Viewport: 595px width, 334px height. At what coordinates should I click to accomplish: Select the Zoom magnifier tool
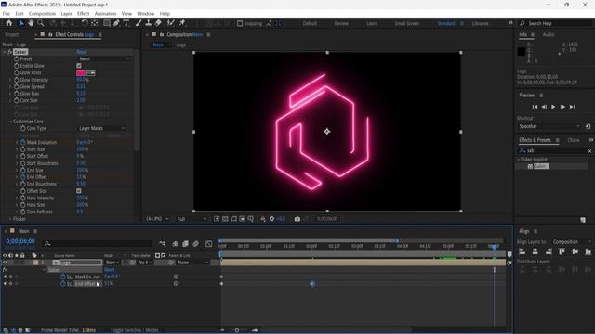tap(40, 23)
